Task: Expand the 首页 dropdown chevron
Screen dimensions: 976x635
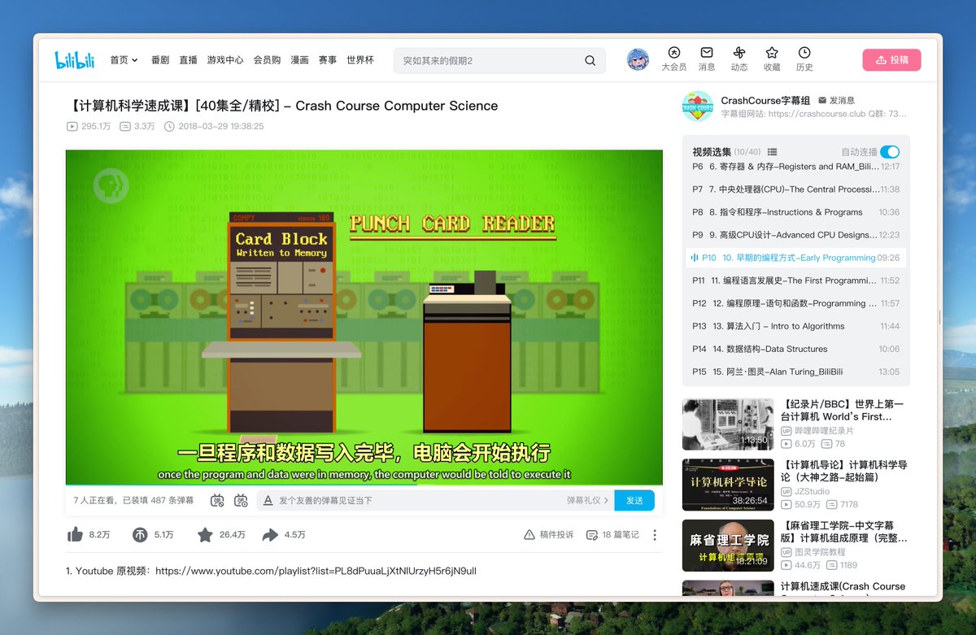Action: (x=134, y=59)
